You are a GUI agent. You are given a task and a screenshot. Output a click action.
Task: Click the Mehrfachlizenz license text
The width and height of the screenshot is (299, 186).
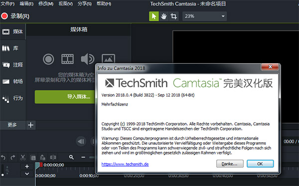tap(115, 104)
